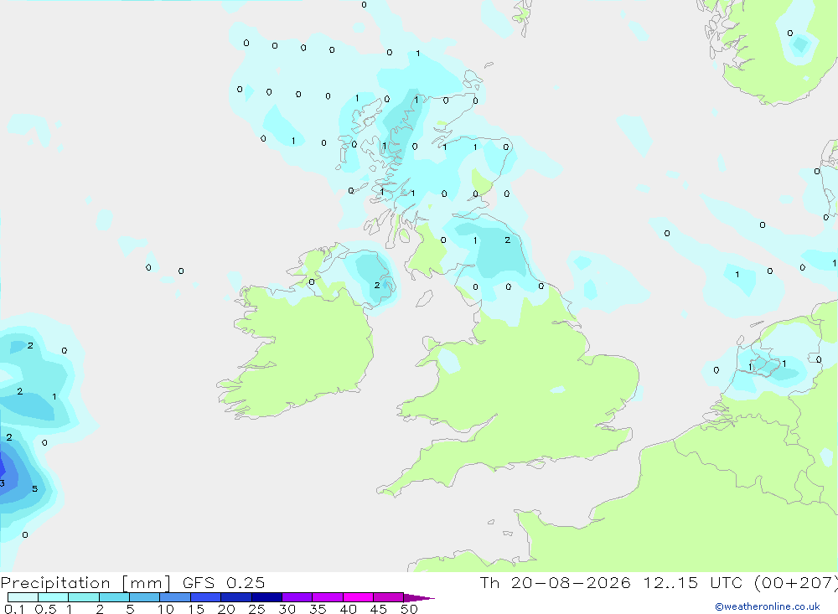Pick the 1–2 mm legend color swatch

coord(83,597)
